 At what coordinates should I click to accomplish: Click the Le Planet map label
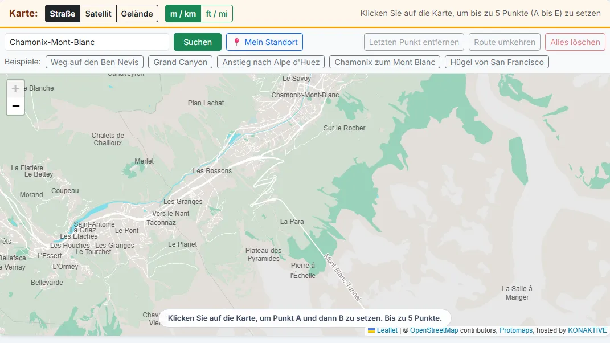182,244
